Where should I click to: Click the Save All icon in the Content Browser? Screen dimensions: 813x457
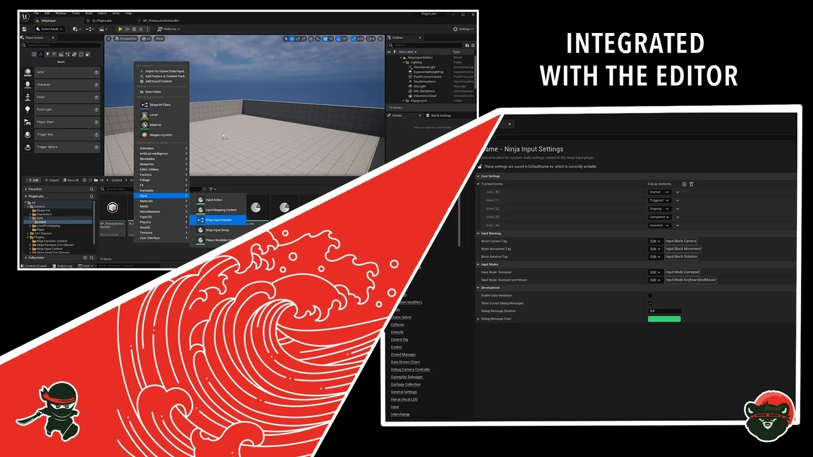(72, 180)
